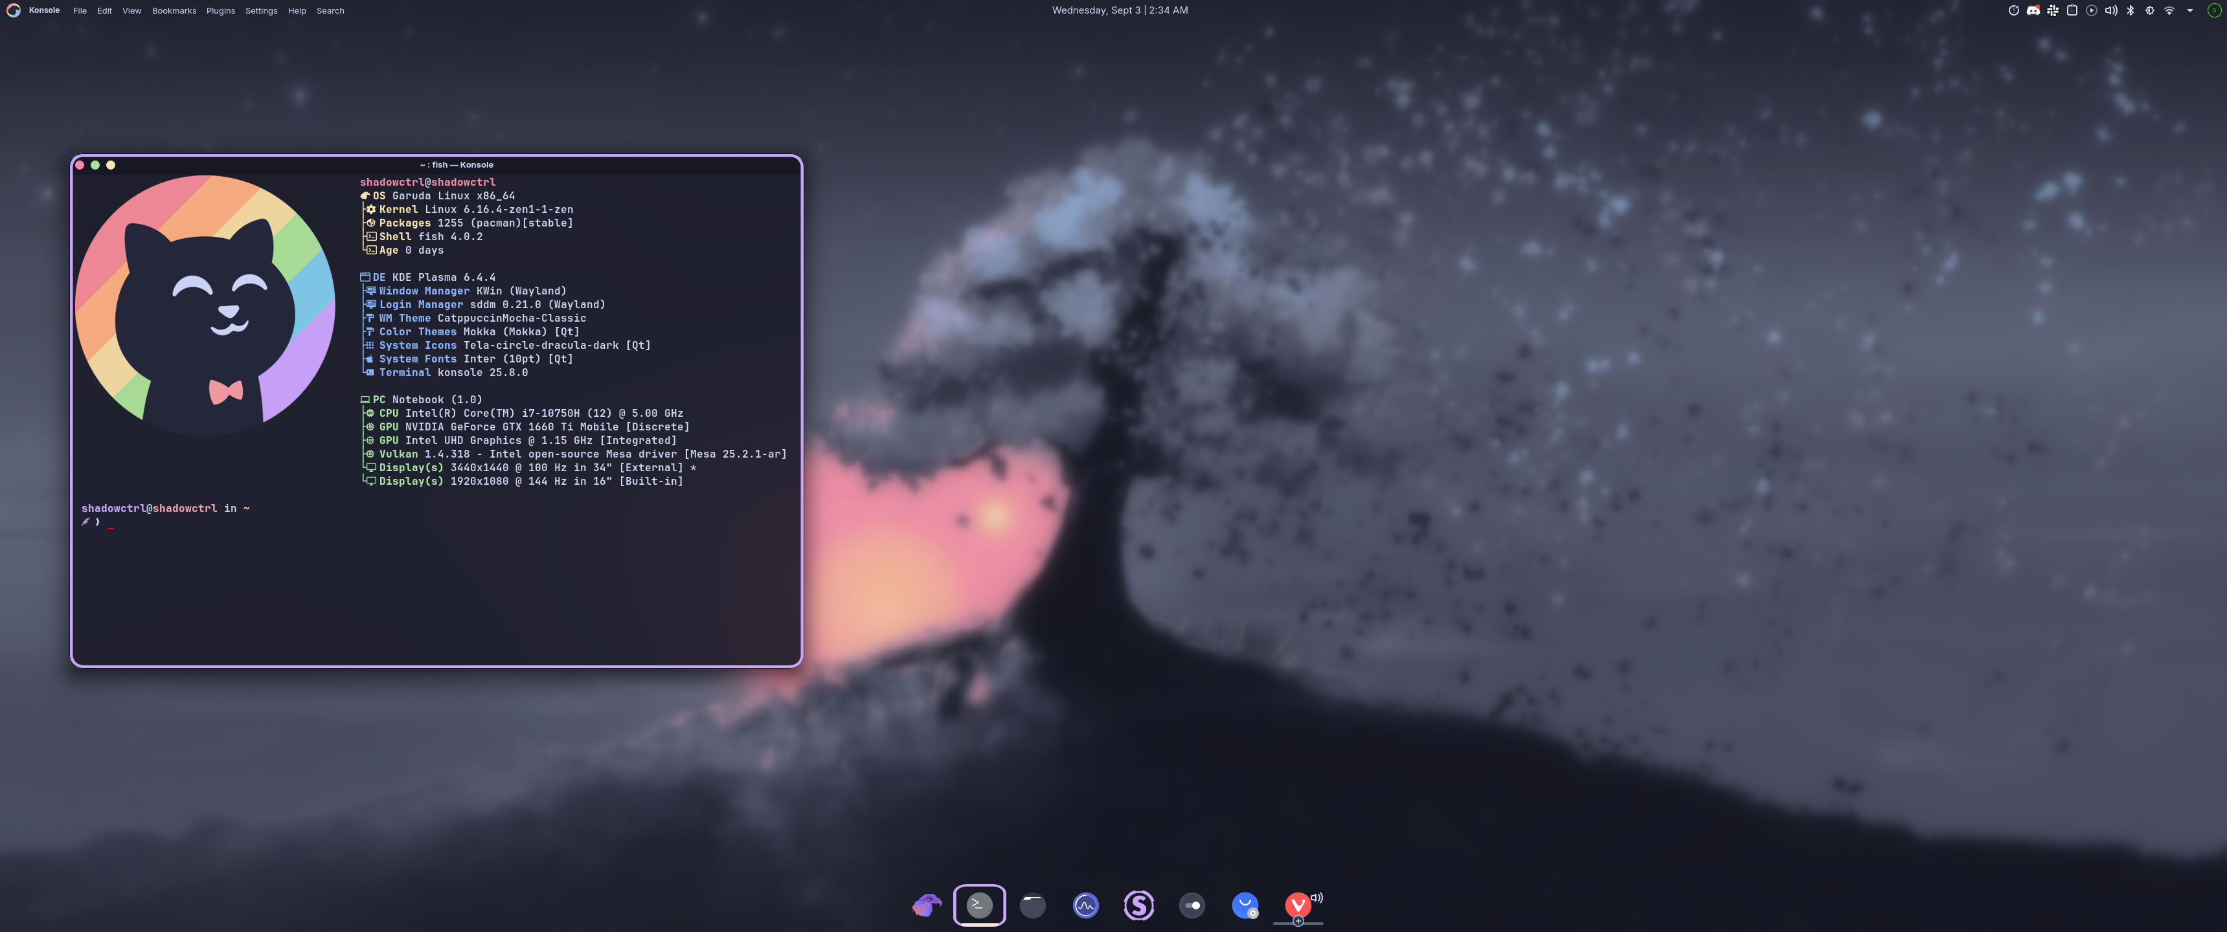Click the yellow window dot on Konsole

[x=111, y=165]
